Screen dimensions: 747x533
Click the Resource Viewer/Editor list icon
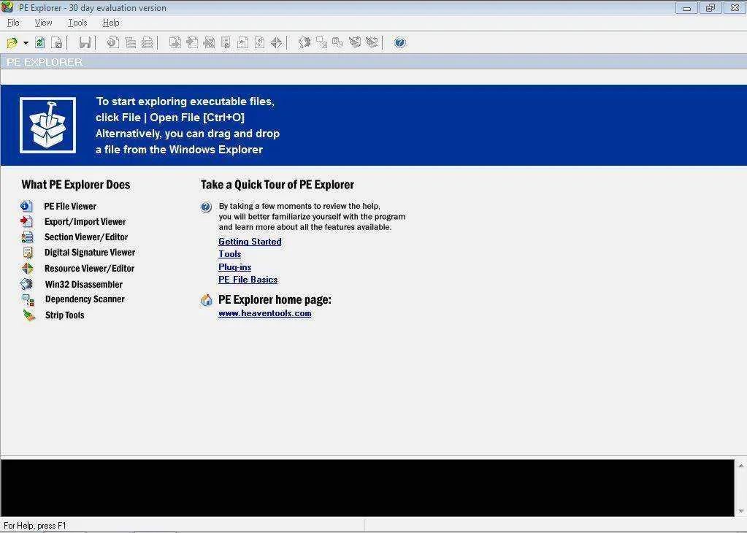[28, 268]
